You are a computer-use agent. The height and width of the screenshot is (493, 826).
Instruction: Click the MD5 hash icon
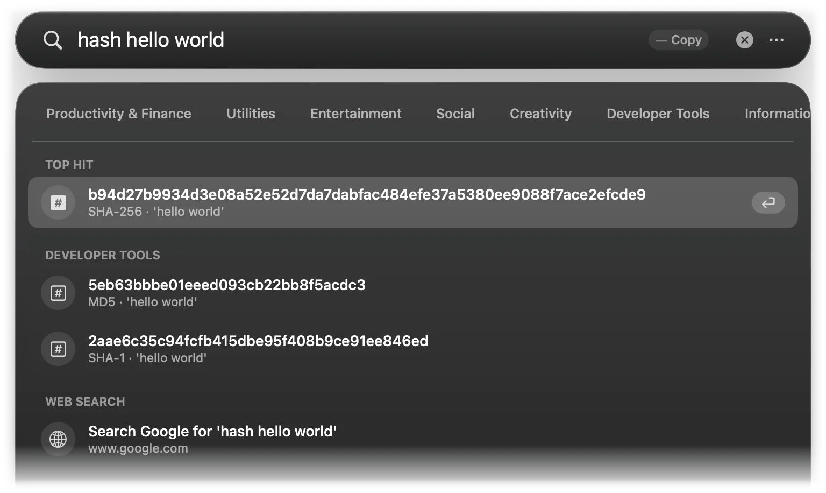tap(58, 293)
